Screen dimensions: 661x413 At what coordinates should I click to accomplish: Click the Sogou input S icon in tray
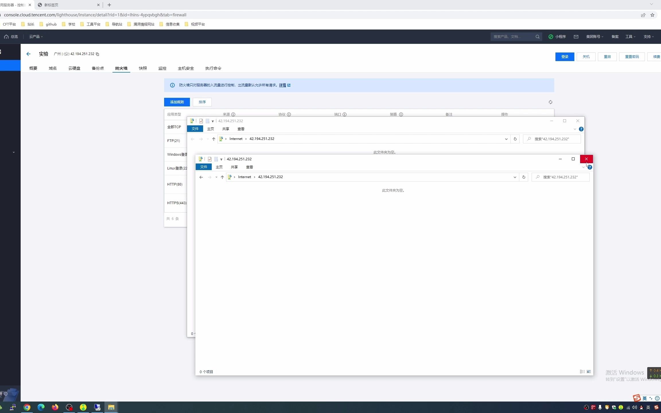(x=656, y=408)
